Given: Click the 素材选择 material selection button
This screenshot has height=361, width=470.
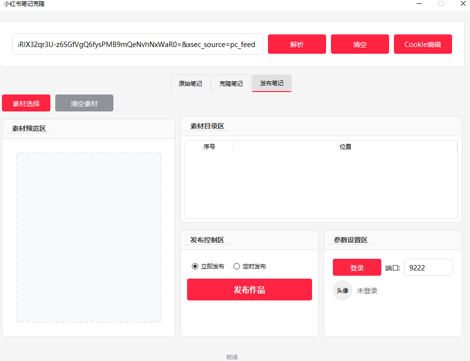Looking at the screenshot, I should point(26,103).
